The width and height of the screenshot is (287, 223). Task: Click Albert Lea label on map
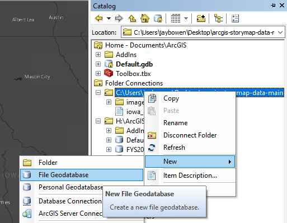click(x=23, y=20)
